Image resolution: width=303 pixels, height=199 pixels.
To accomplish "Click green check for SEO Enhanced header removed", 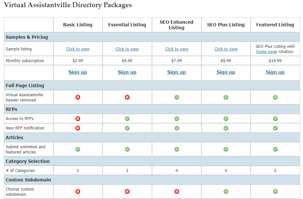I will click(x=177, y=97).
